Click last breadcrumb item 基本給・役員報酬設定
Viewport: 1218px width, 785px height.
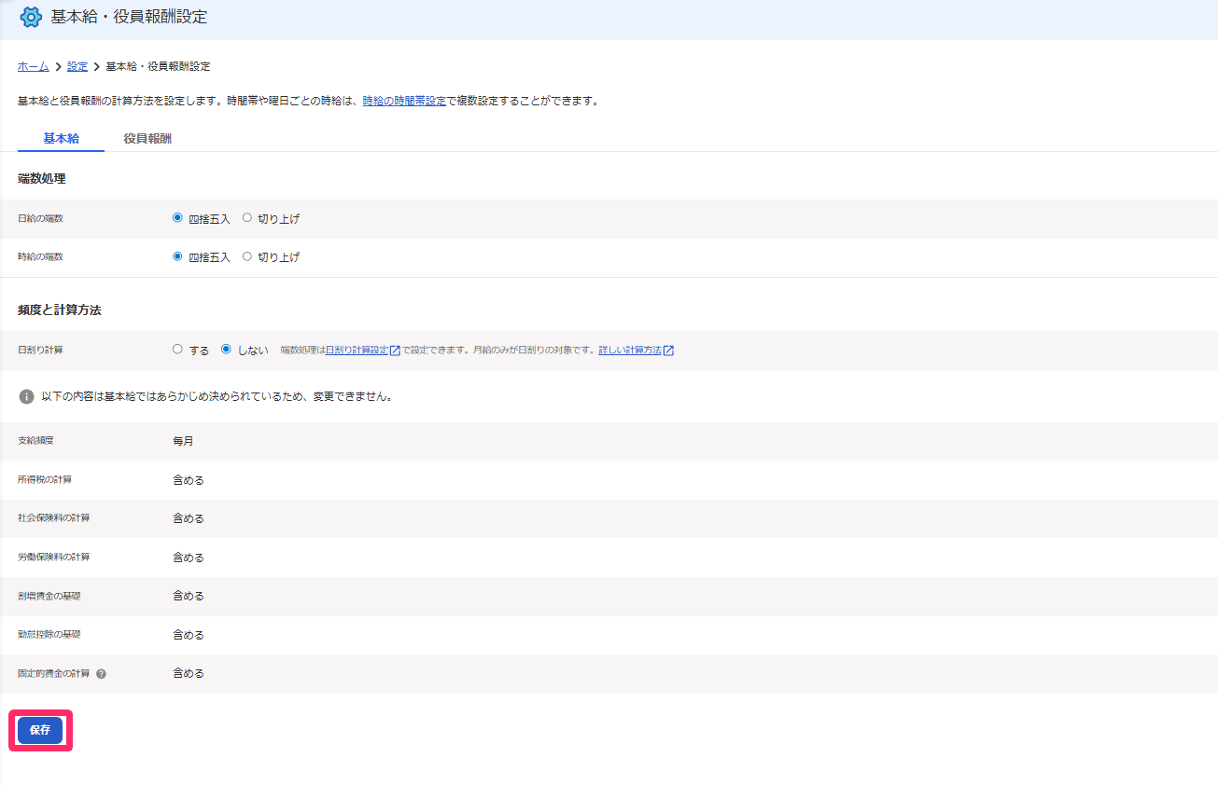[x=158, y=67]
